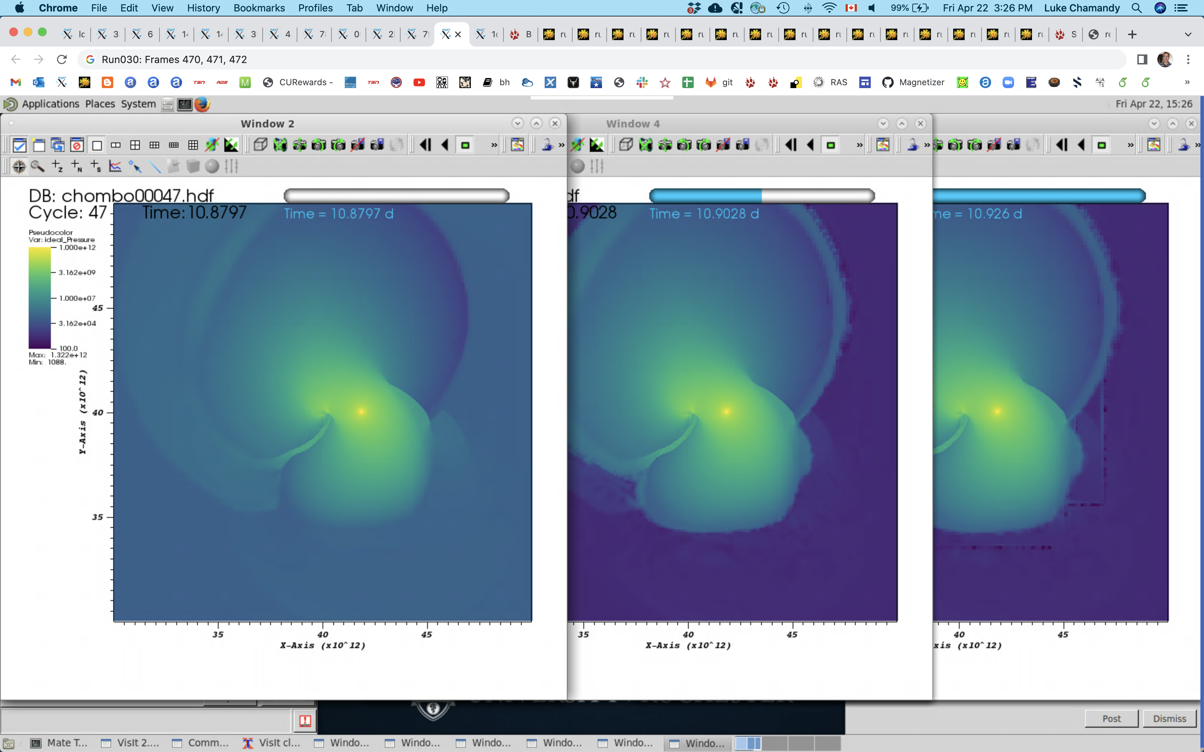Screen dimensions: 1204x752
Task: Click the Dismiss button
Action: [x=1169, y=718]
